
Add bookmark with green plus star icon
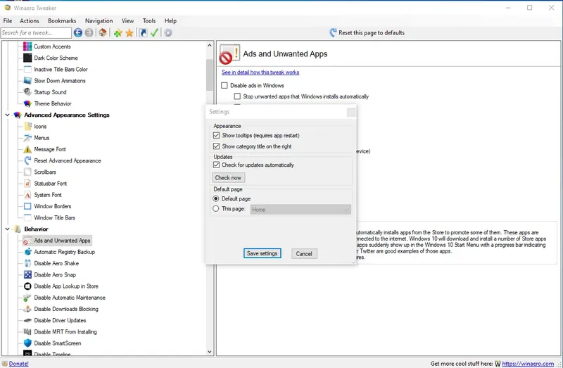[118, 33]
